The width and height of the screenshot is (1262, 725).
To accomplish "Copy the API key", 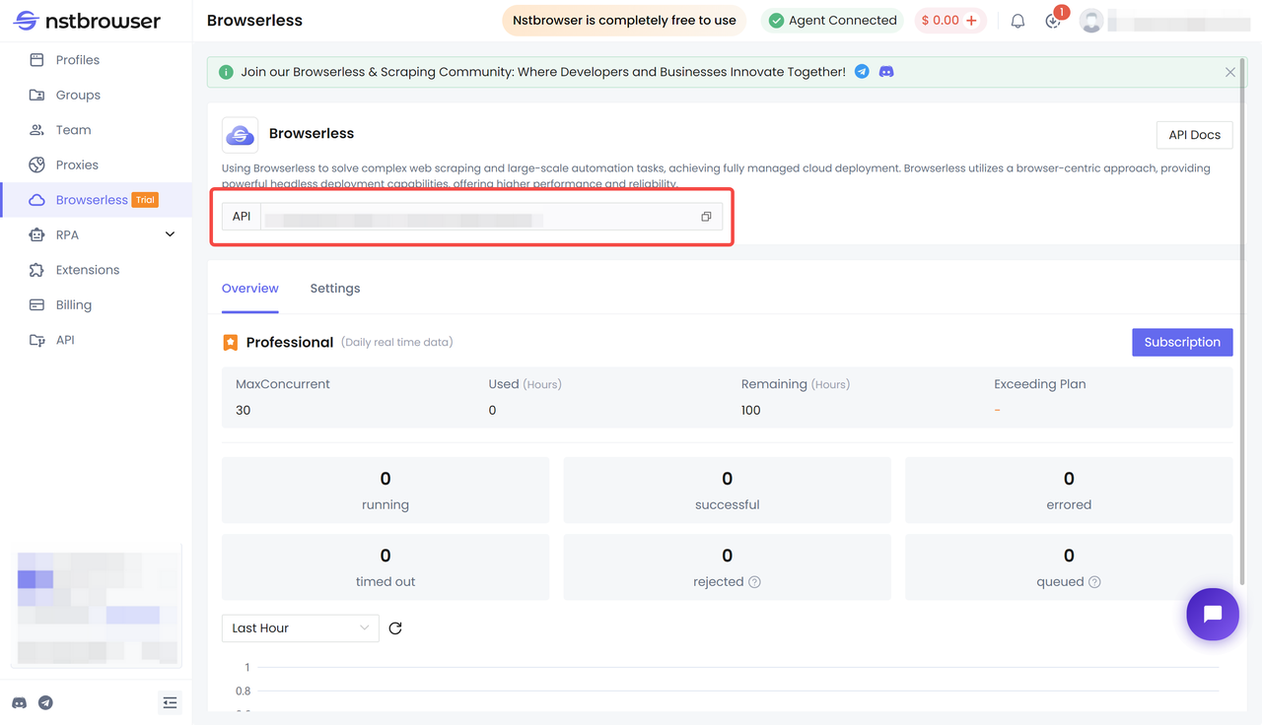I will point(706,217).
